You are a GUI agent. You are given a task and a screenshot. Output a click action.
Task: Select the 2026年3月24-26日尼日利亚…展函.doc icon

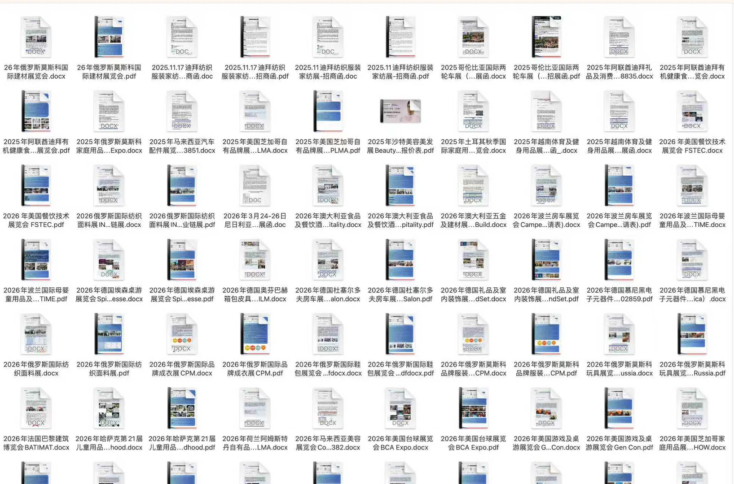[x=255, y=186]
